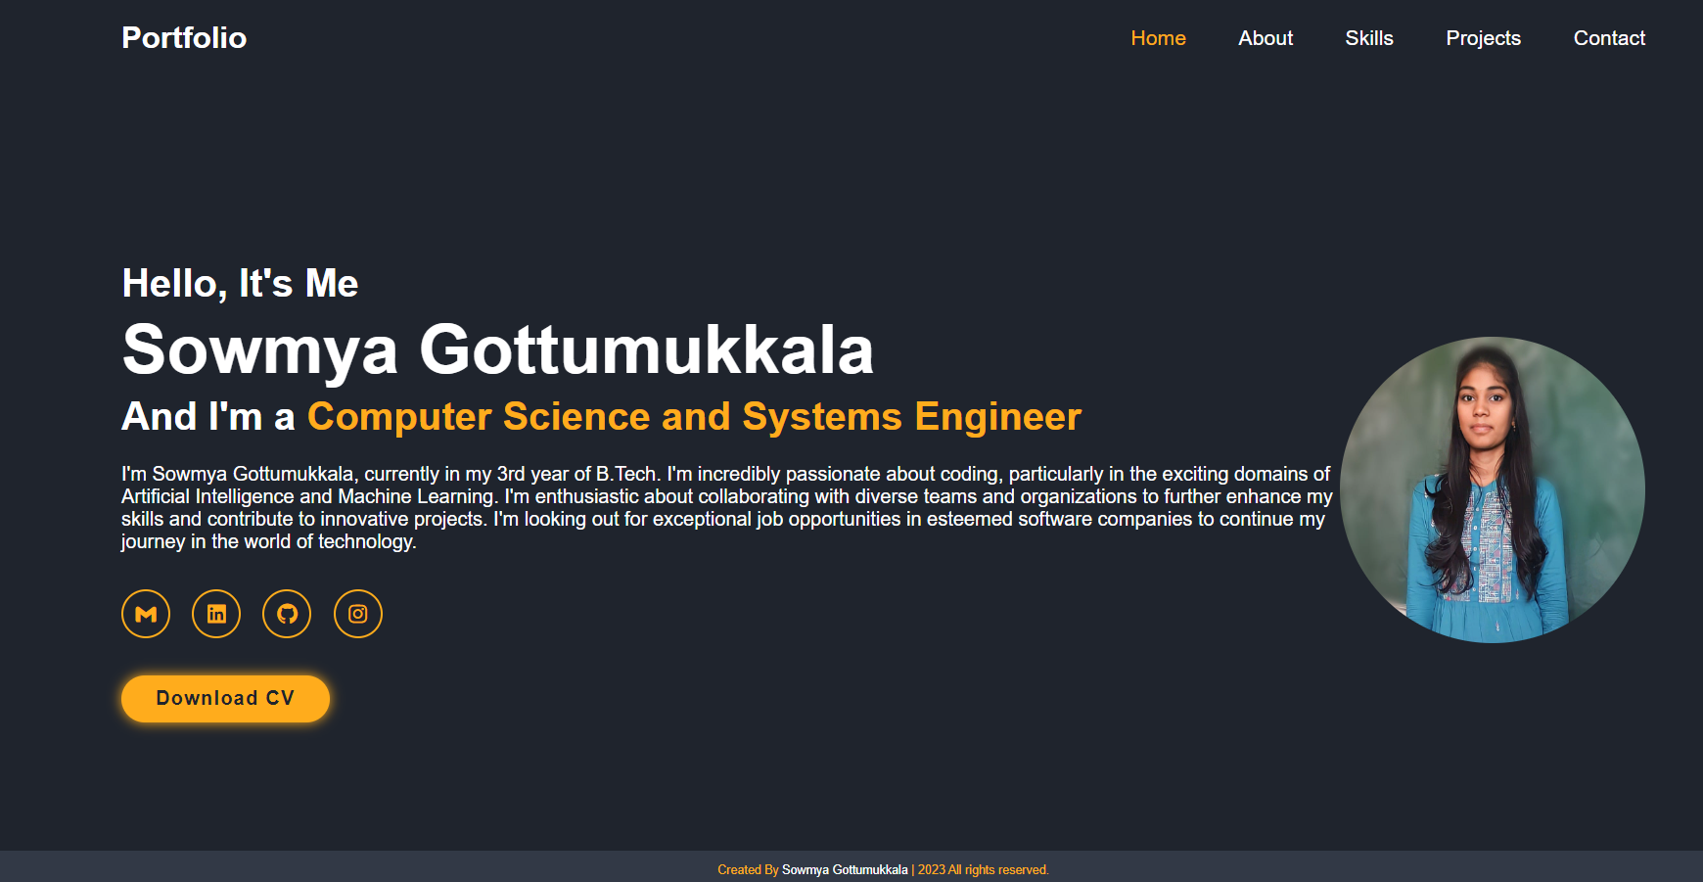1703x882 pixels.
Task: Click the camera-shaped Instagram logo
Action: point(357,614)
